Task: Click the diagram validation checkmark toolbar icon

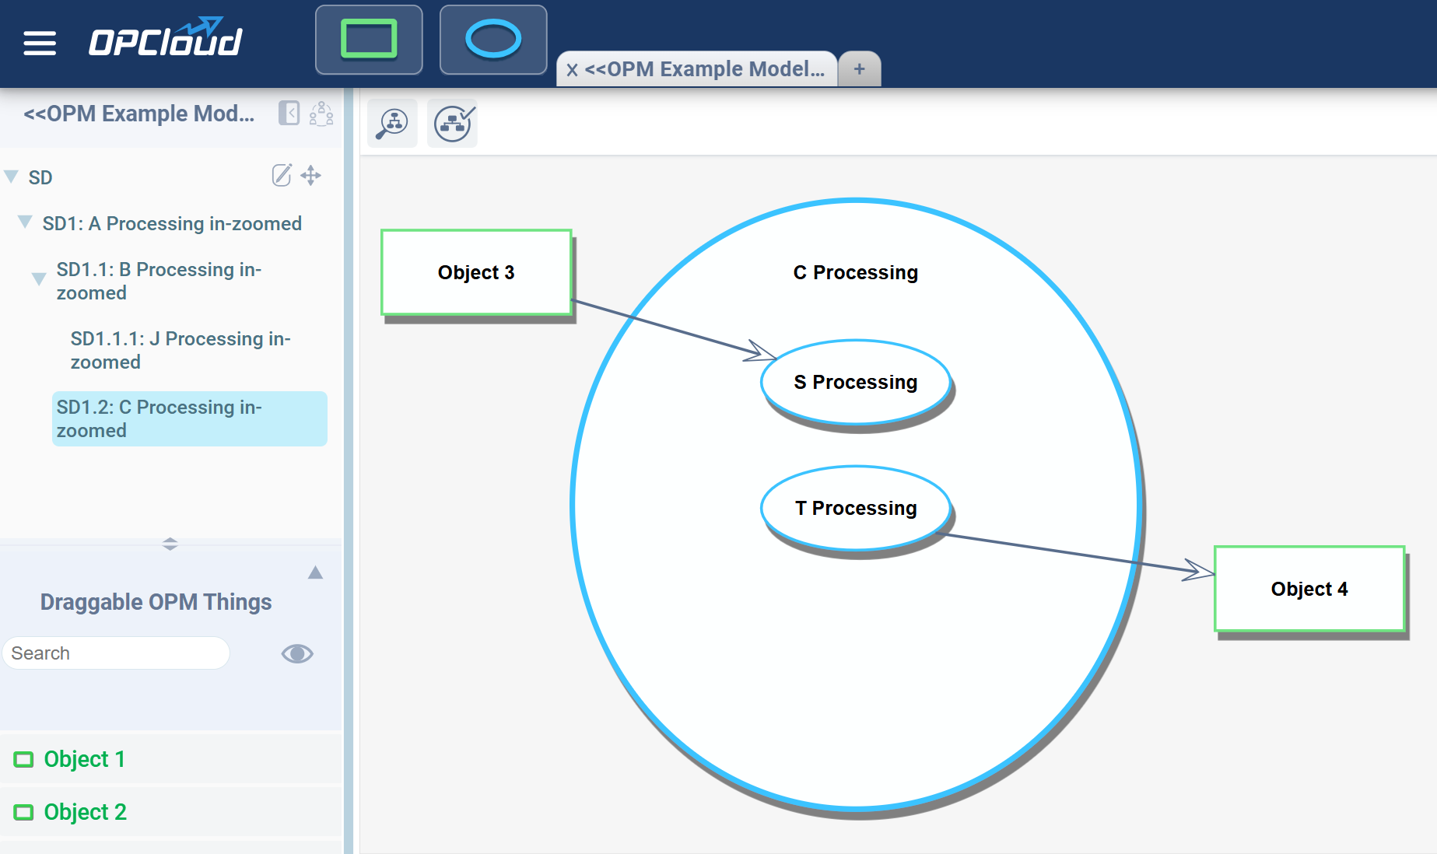Action: click(x=453, y=124)
